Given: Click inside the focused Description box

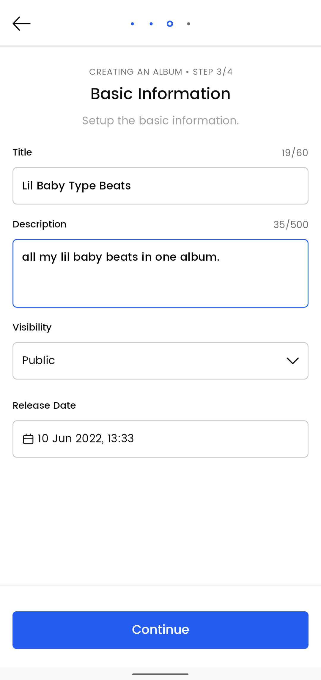Looking at the screenshot, I should 160,272.
